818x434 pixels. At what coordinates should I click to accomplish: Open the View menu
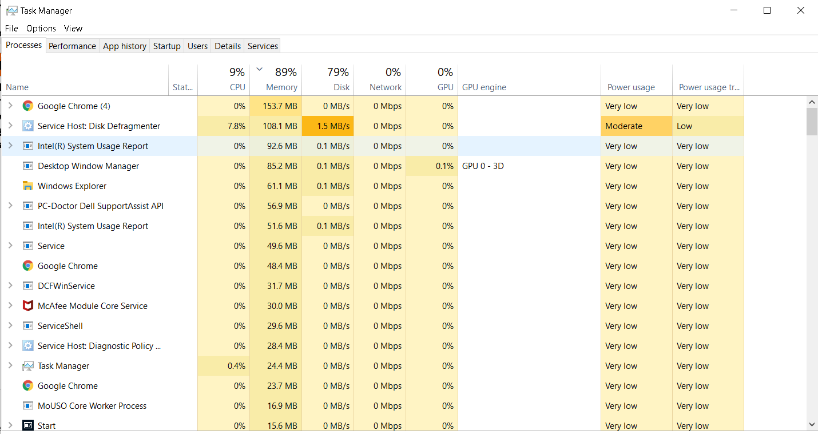click(73, 28)
